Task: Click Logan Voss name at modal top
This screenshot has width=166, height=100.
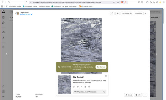Action: 24,12
